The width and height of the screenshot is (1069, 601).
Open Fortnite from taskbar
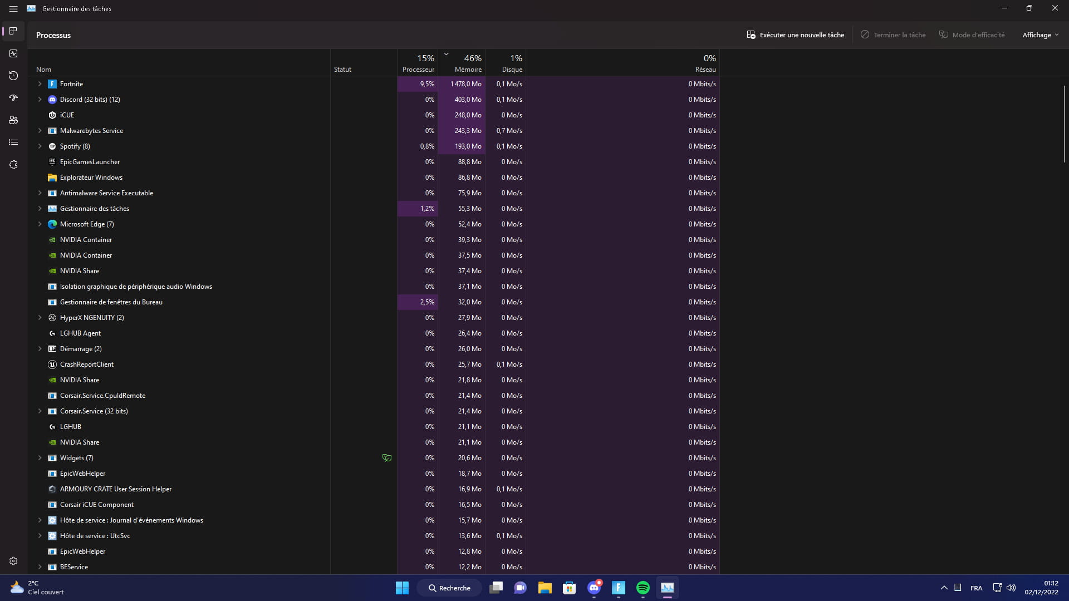pyautogui.click(x=619, y=588)
